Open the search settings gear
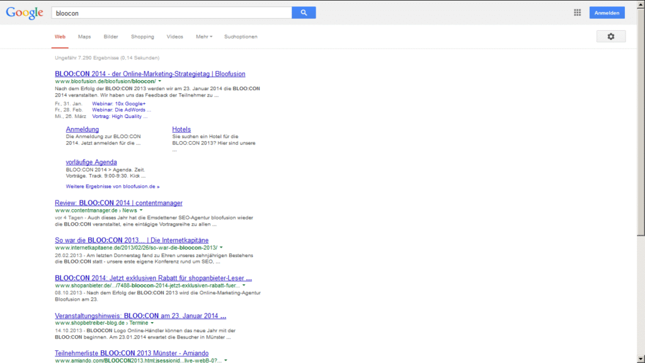This screenshot has width=645, height=363. (x=610, y=37)
